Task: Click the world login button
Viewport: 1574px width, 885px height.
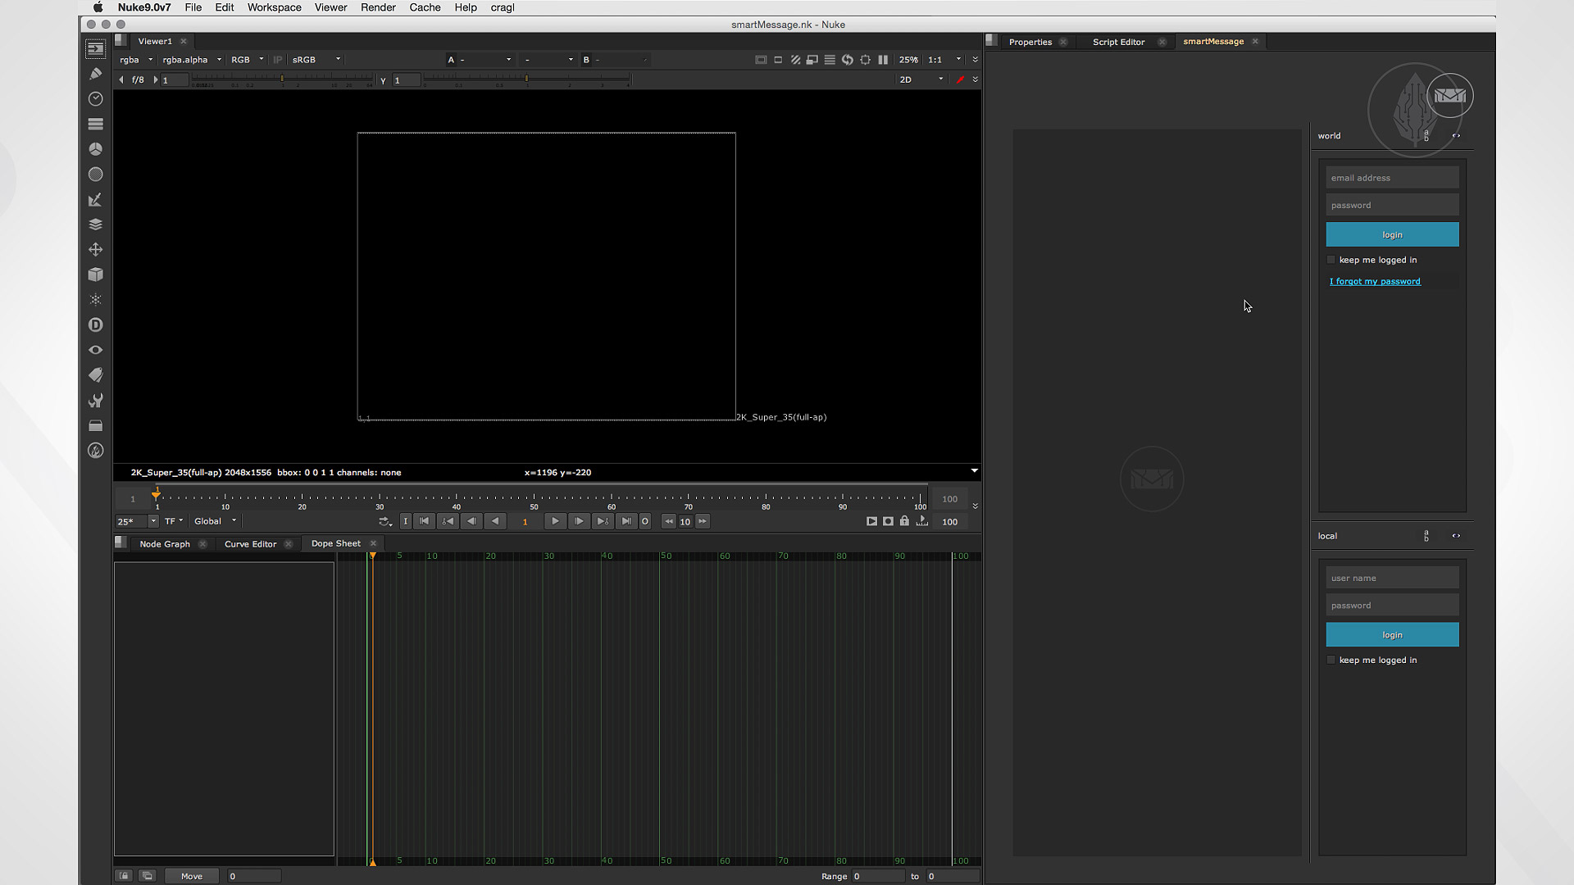Action: (1392, 234)
